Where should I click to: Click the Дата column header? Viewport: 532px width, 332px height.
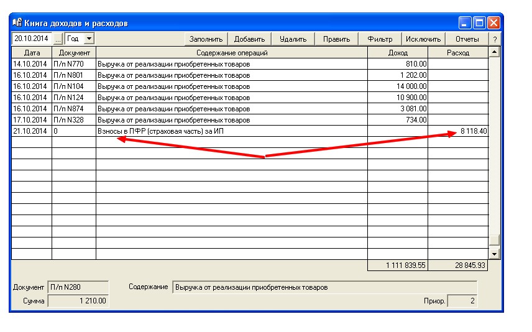(x=32, y=53)
